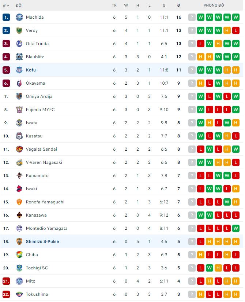The height and width of the screenshot is (302, 245).
Task: Click the Blaublitz team crest icon
Action: [19, 57]
